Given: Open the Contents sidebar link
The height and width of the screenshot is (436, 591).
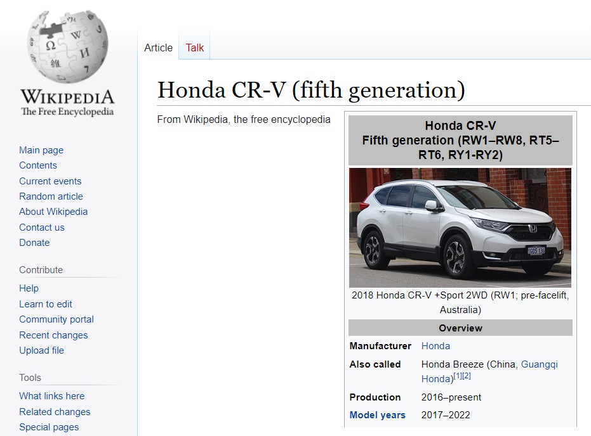Looking at the screenshot, I should coord(38,165).
